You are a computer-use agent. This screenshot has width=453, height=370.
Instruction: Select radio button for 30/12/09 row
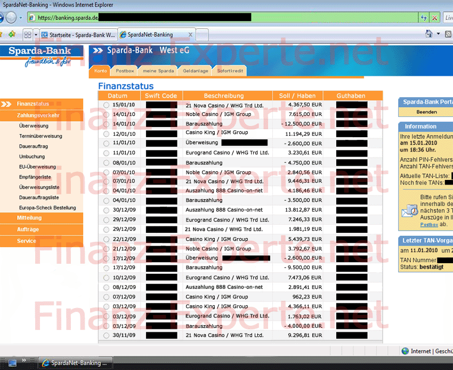(x=106, y=210)
